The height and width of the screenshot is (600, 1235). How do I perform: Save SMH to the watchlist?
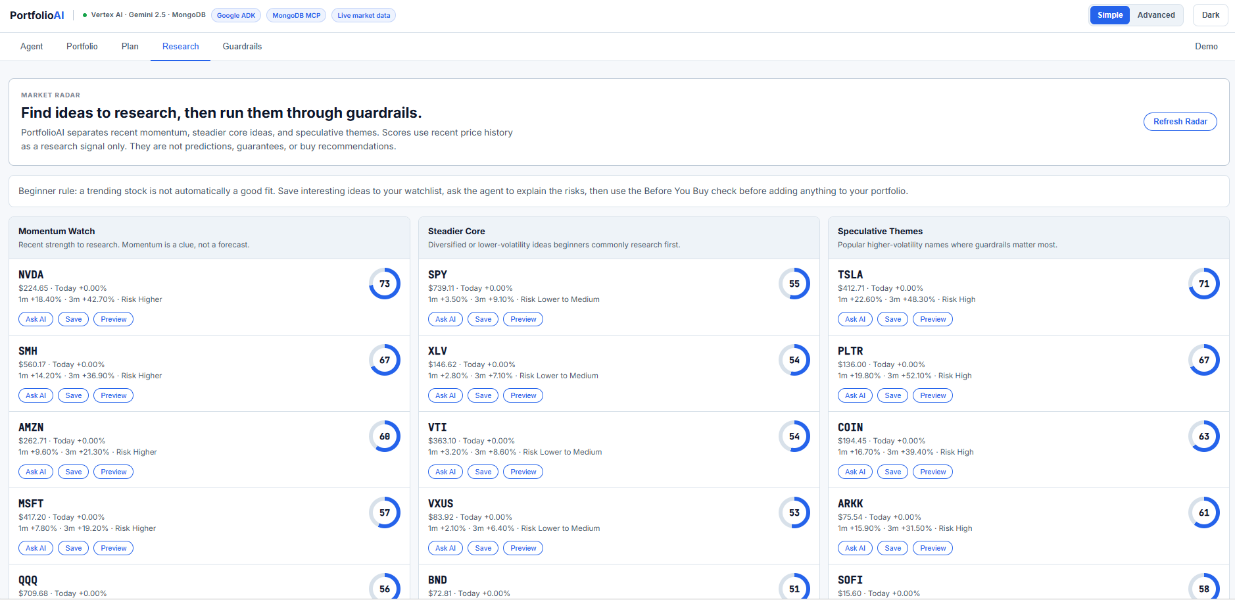click(x=74, y=395)
